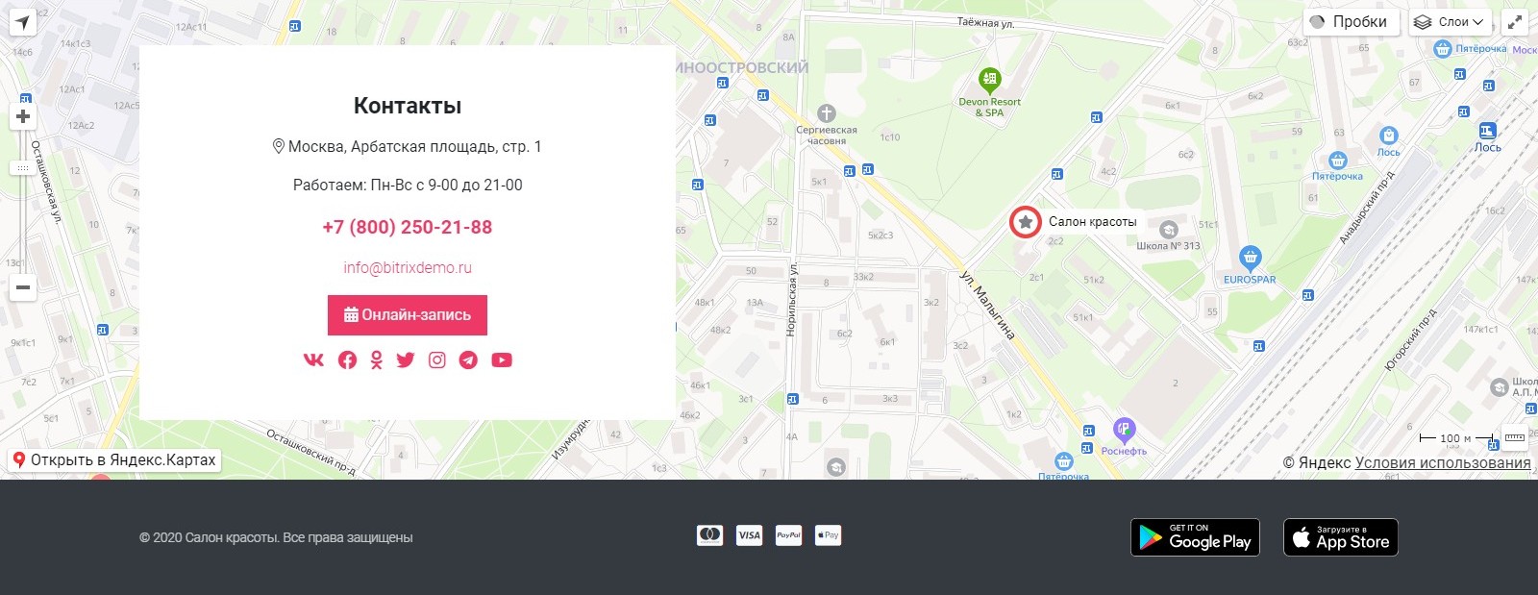This screenshot has width=1538, height=595.
Task: Toggle the Пробки traffic layer
Action: tap(1350, 22)
